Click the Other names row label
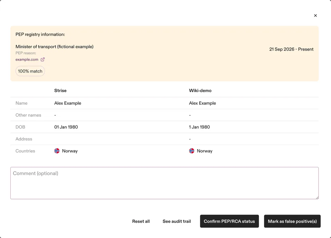The height and width of the screenshot is (238, 331). click(x=28, y=115)
